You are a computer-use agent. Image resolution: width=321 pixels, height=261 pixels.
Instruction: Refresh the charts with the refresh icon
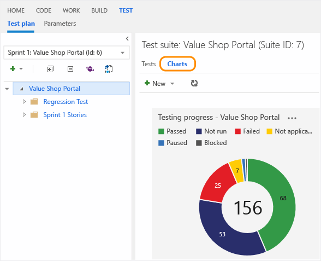pyautogui.click(x=194, y=83)
